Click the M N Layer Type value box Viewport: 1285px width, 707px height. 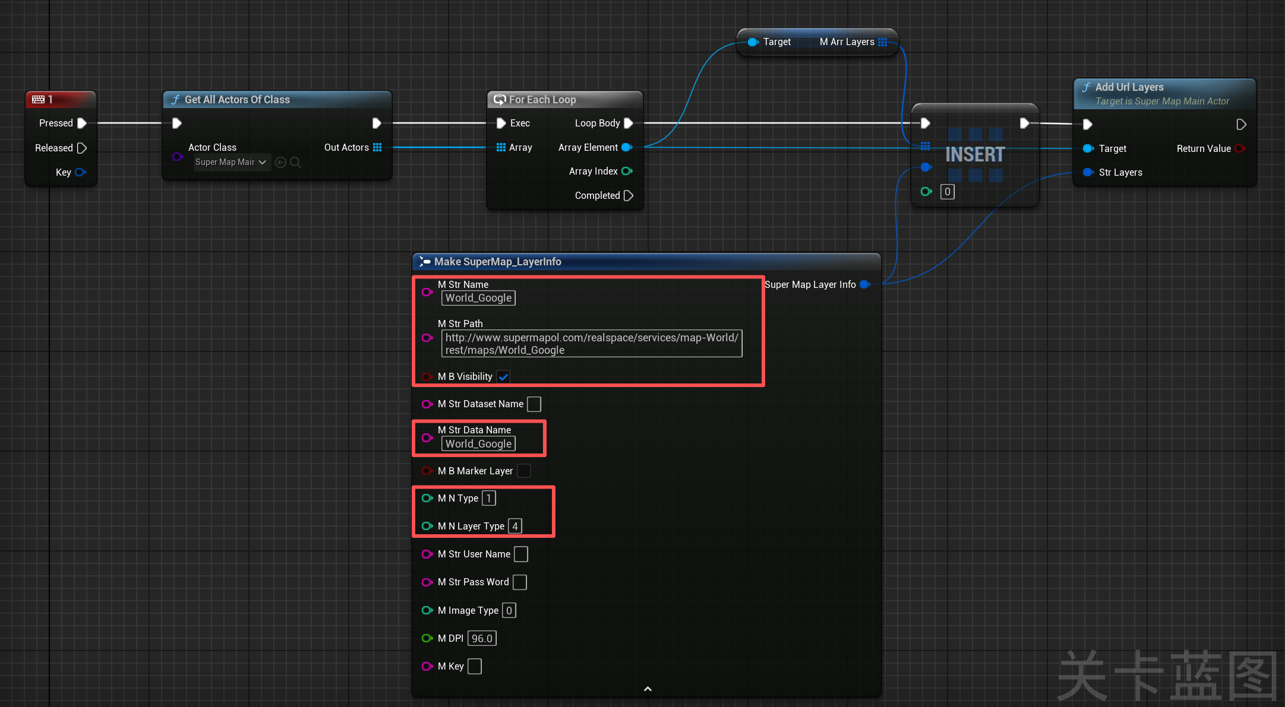coord(515,526)
